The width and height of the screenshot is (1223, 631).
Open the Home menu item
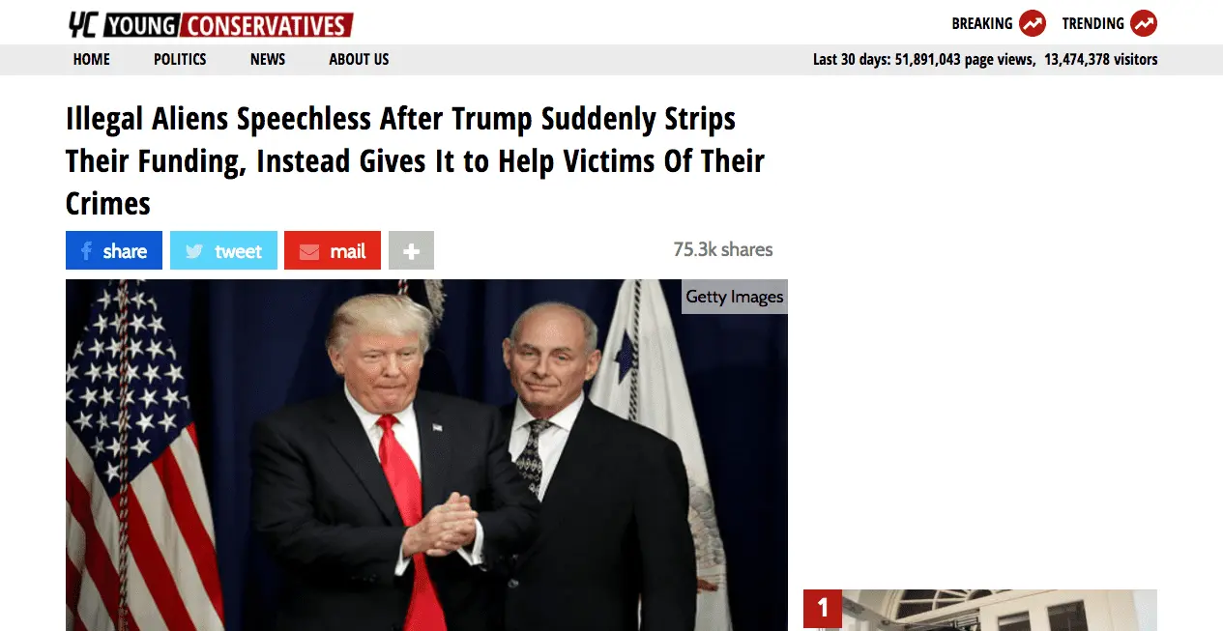coord(92,59)
